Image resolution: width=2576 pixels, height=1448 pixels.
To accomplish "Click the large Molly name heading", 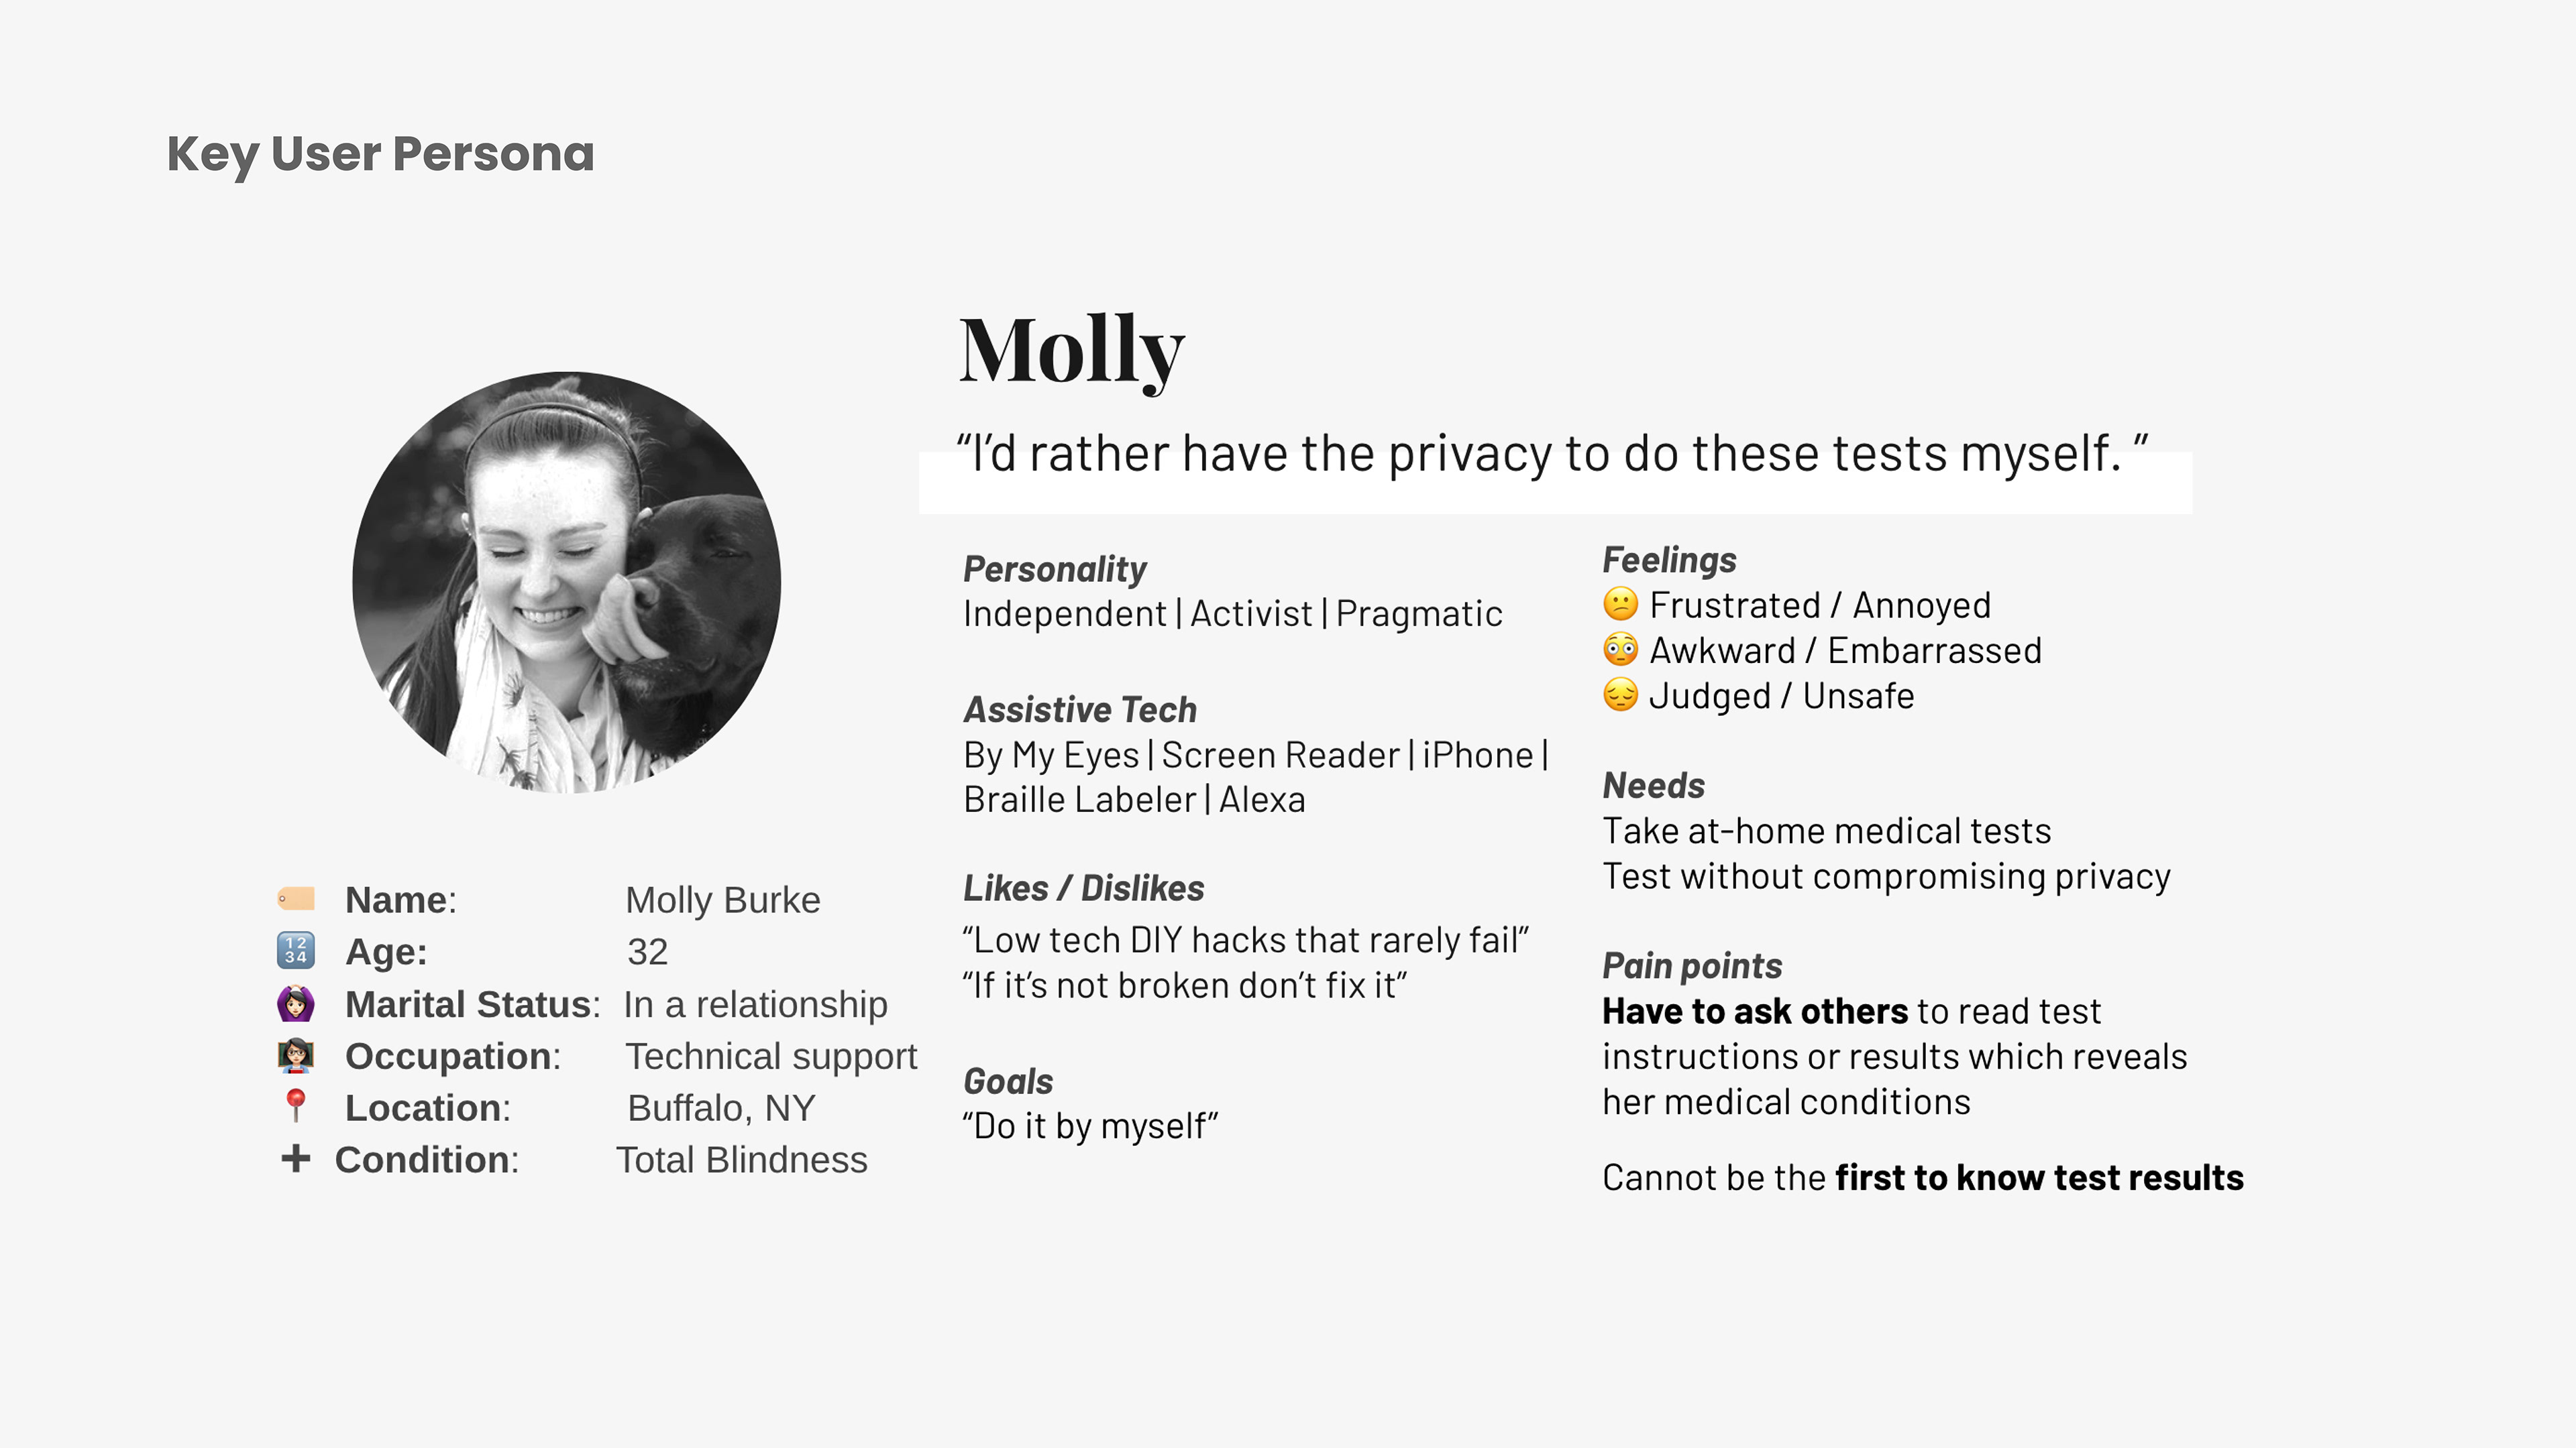I will (x=1072, y=351).
